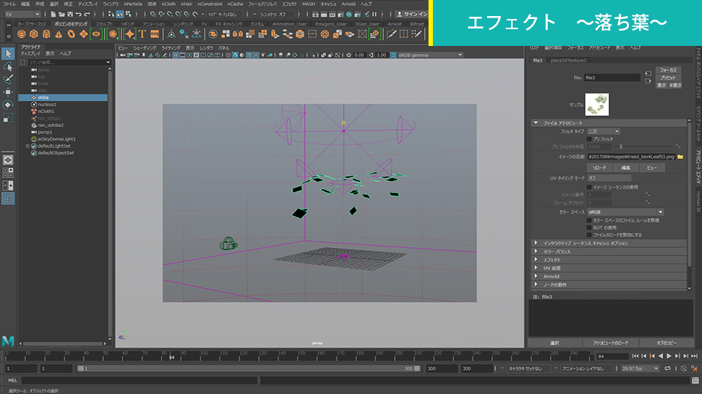Select the arrow Select tool in toolbox
Viewport: 702px width, 394px height.
(8, 54)
